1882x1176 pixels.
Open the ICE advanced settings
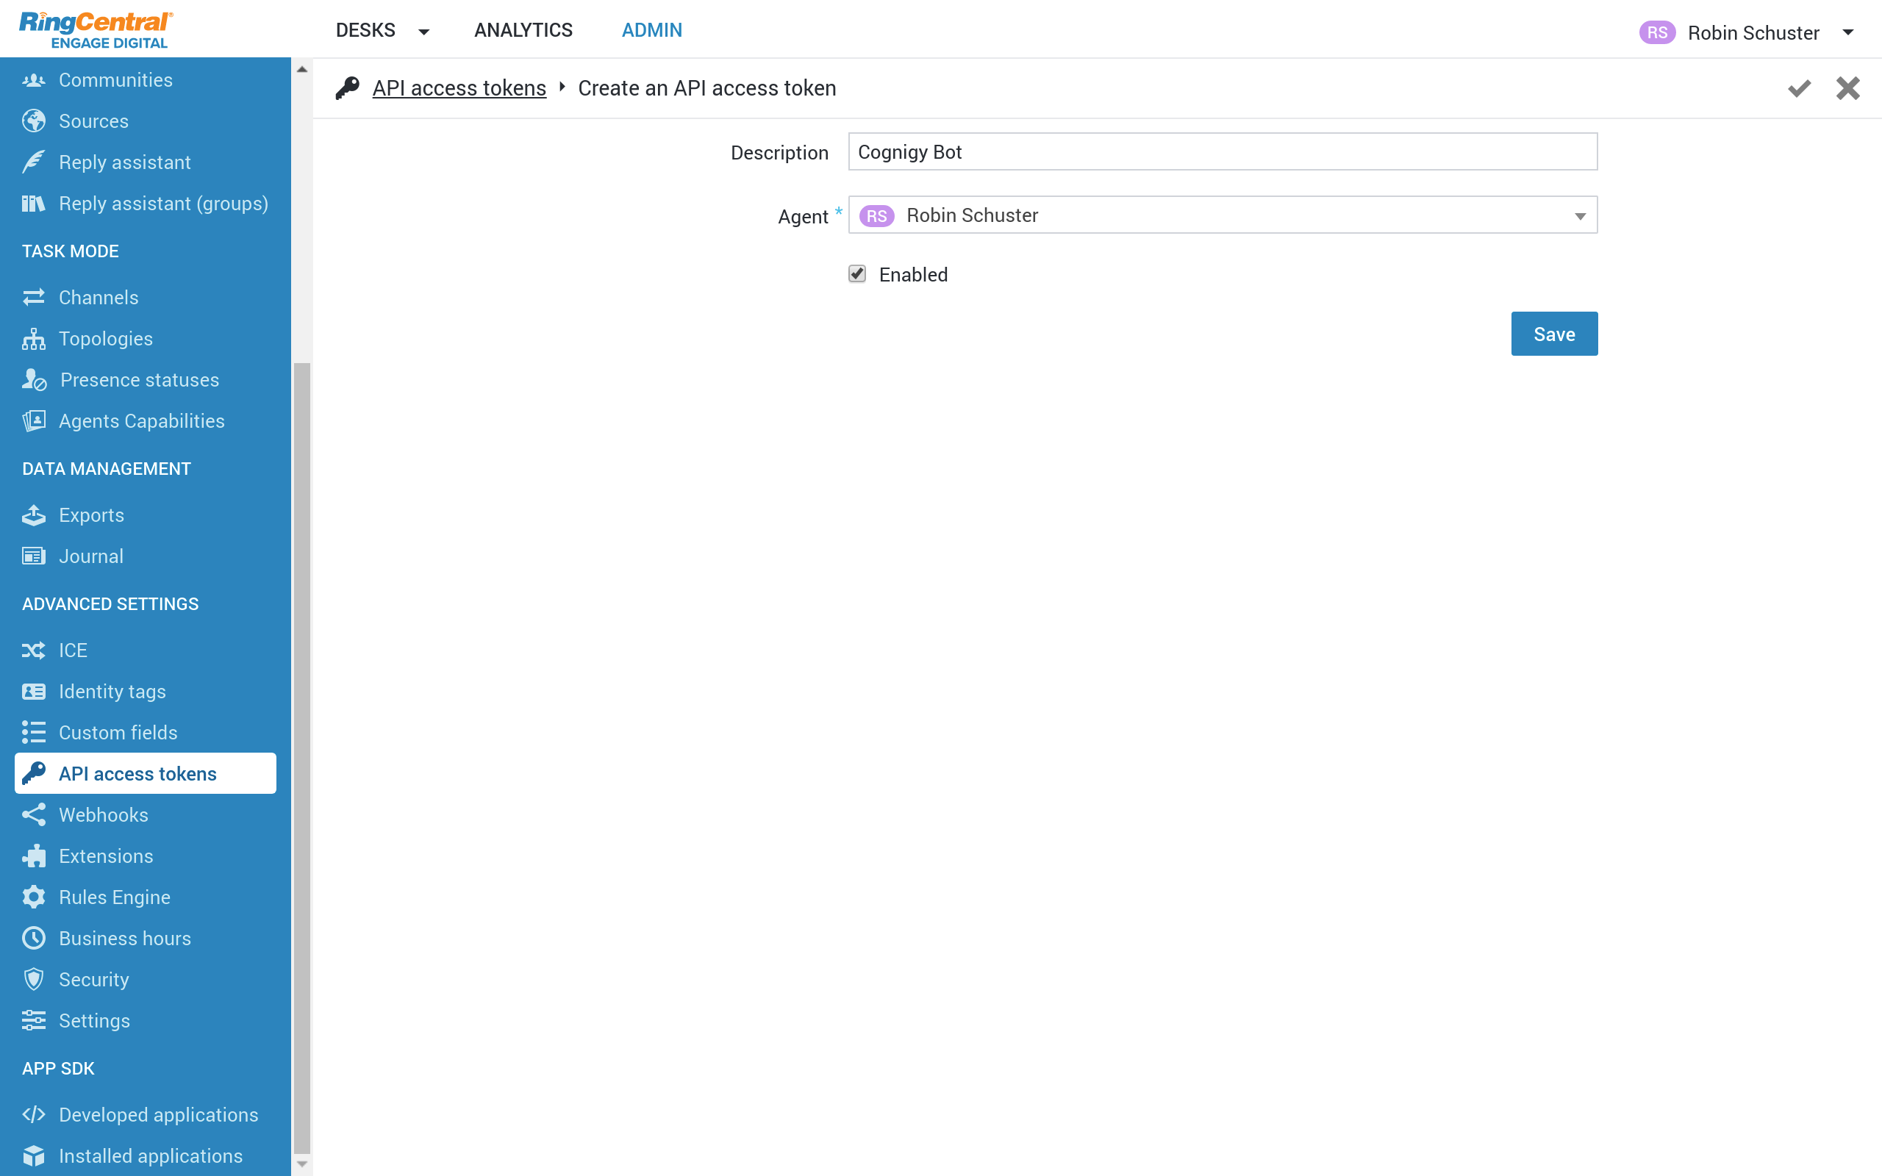tap(74, 650)
